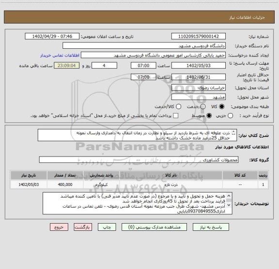Click the announcement date field 1402/04/29 - 07:46

[52, 36]
